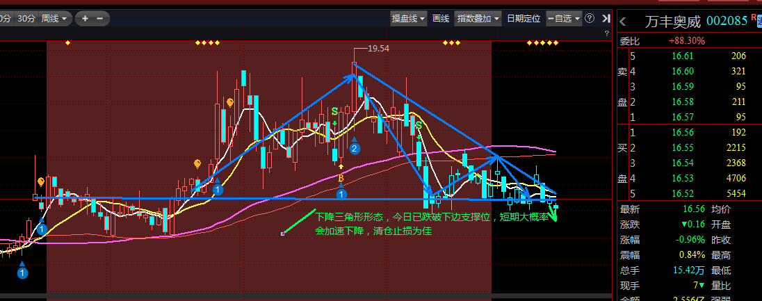Click the 最低 label
Viewport: 762px width, 301px height.
[x=721, y=270]
